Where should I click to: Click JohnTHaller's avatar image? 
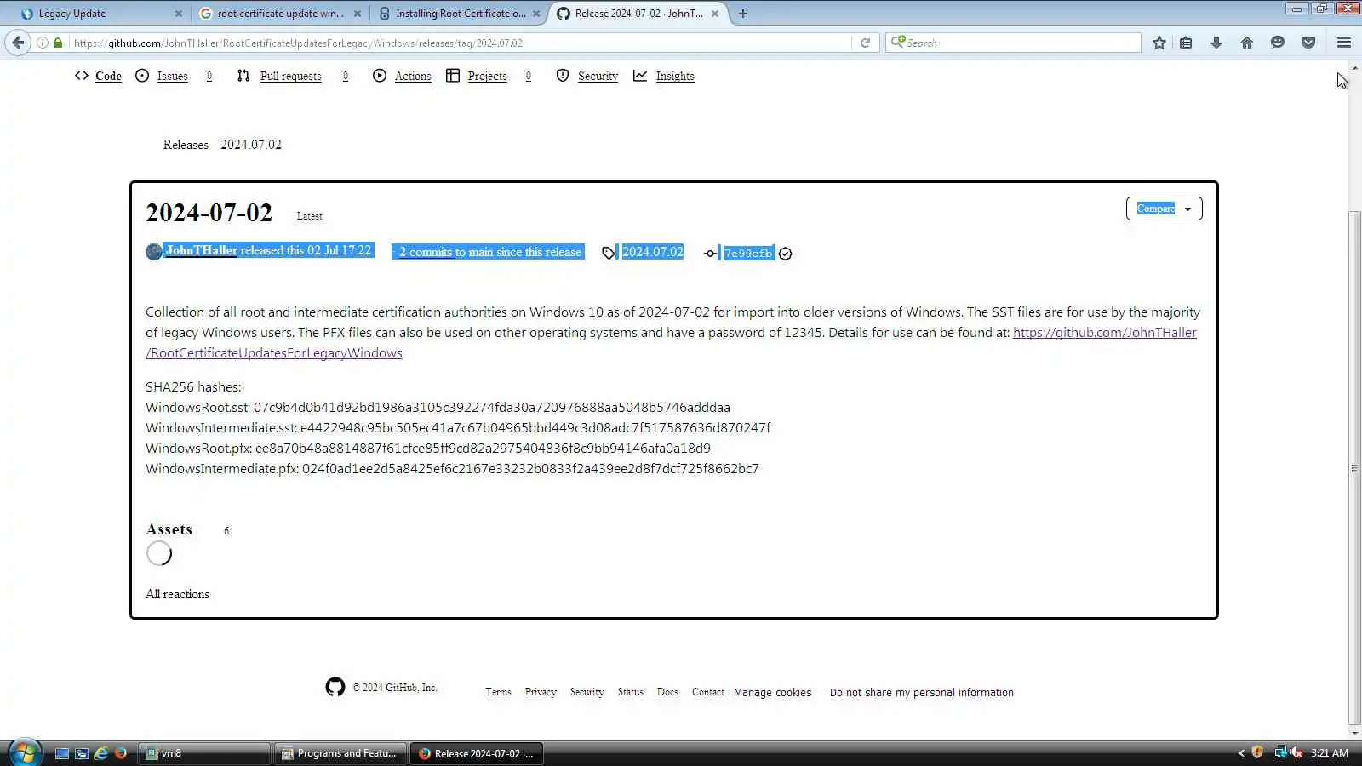coord(153,252)
